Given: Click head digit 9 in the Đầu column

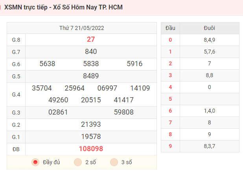Looking at the screenshot, I should pyautogui.click(x=170, y=146).
